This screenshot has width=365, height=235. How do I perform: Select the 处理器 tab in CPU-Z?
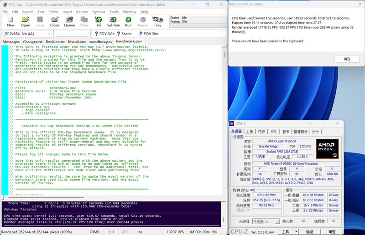tap(236, 132)
